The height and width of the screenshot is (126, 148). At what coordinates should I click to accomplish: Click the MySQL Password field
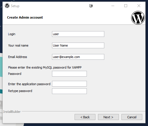pos(69,74)
